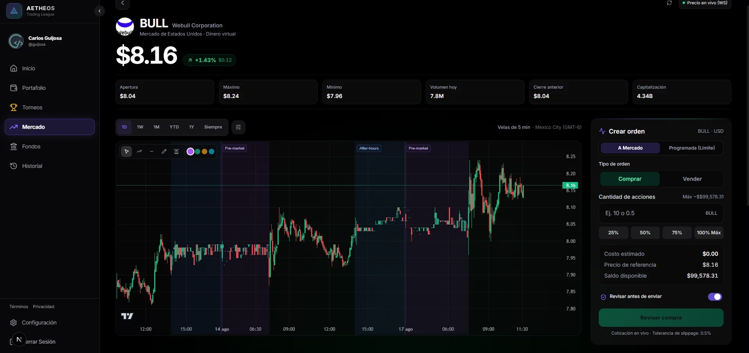Open Mercado in the sidebar
The height and width of the screenshot is (353, 749).
point(50,127)
